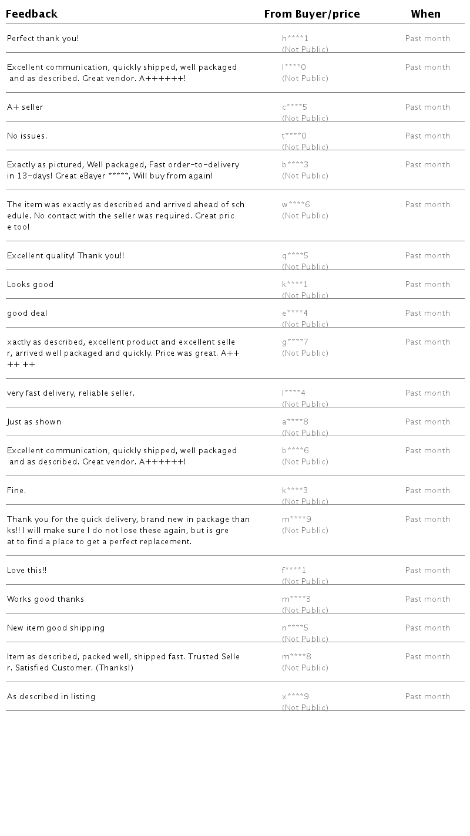This screenshot has width=470, height=836.
Task: Click the "Perfect thank you!" feedback comment
Action: (x=43, y=39)
